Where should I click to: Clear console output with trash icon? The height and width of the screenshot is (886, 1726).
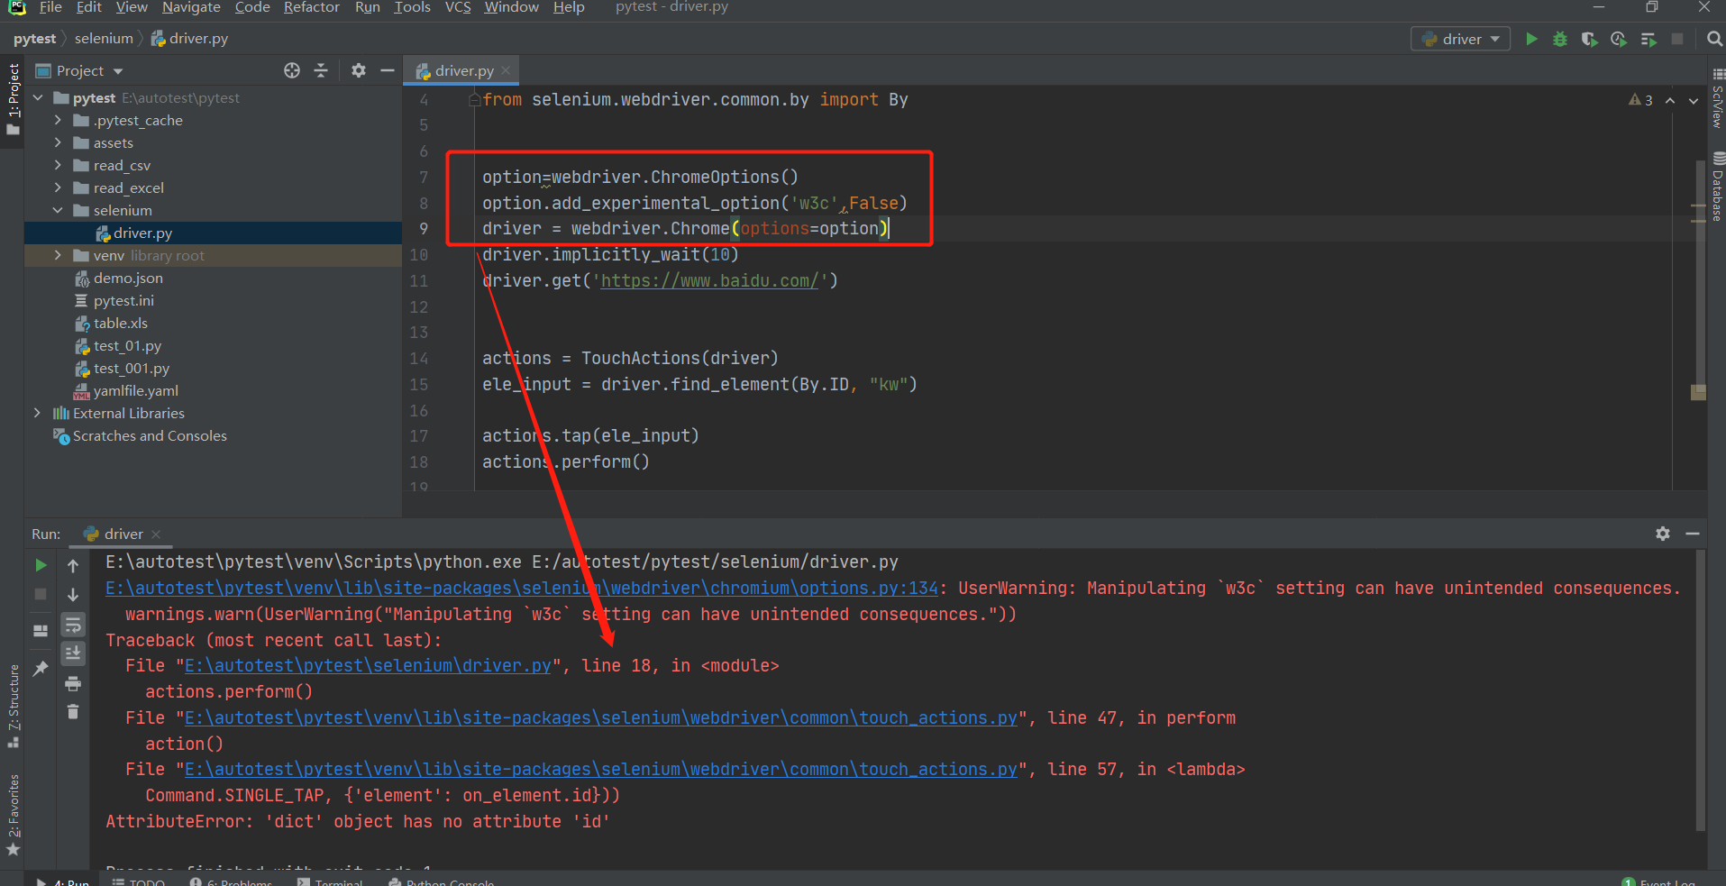coord(73,712)
